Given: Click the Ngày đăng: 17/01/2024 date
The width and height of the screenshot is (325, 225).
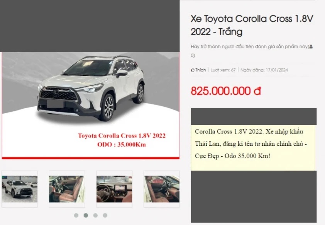Looking at the screenshot, I should [264, 70].
